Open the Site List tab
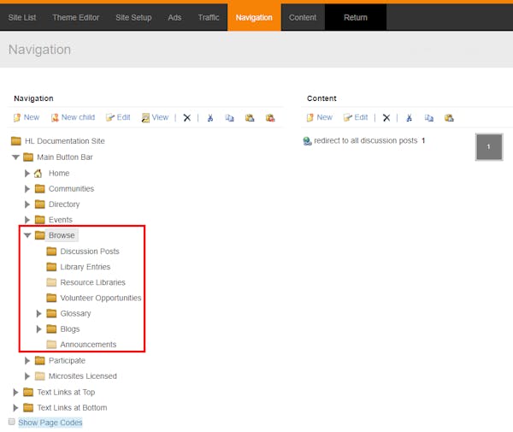This screenshot has height=432, width=513. click(x=22, y=17)
